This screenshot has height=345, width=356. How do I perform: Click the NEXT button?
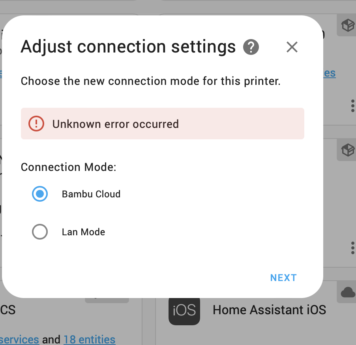283,277
